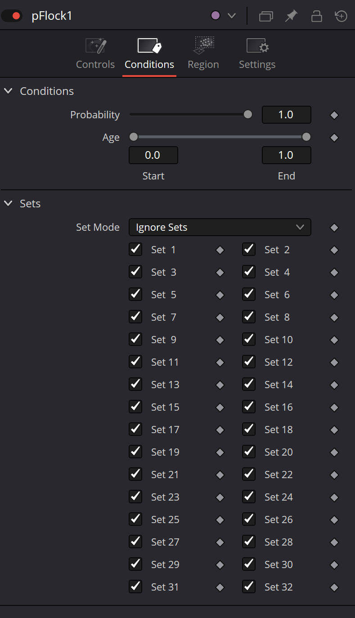Click keyframe diamond next to Set 1
355x618 pixels.
click(220, 250)
